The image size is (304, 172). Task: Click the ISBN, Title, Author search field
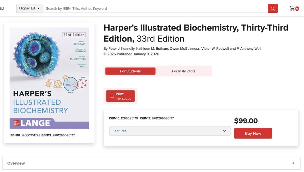coord(155,9)
